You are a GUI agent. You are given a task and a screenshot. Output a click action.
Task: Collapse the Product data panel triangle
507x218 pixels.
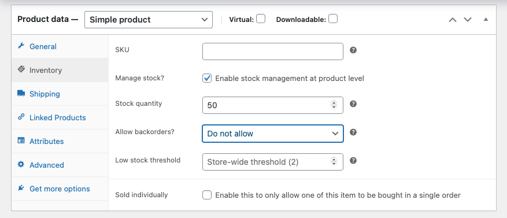(486, 20)
